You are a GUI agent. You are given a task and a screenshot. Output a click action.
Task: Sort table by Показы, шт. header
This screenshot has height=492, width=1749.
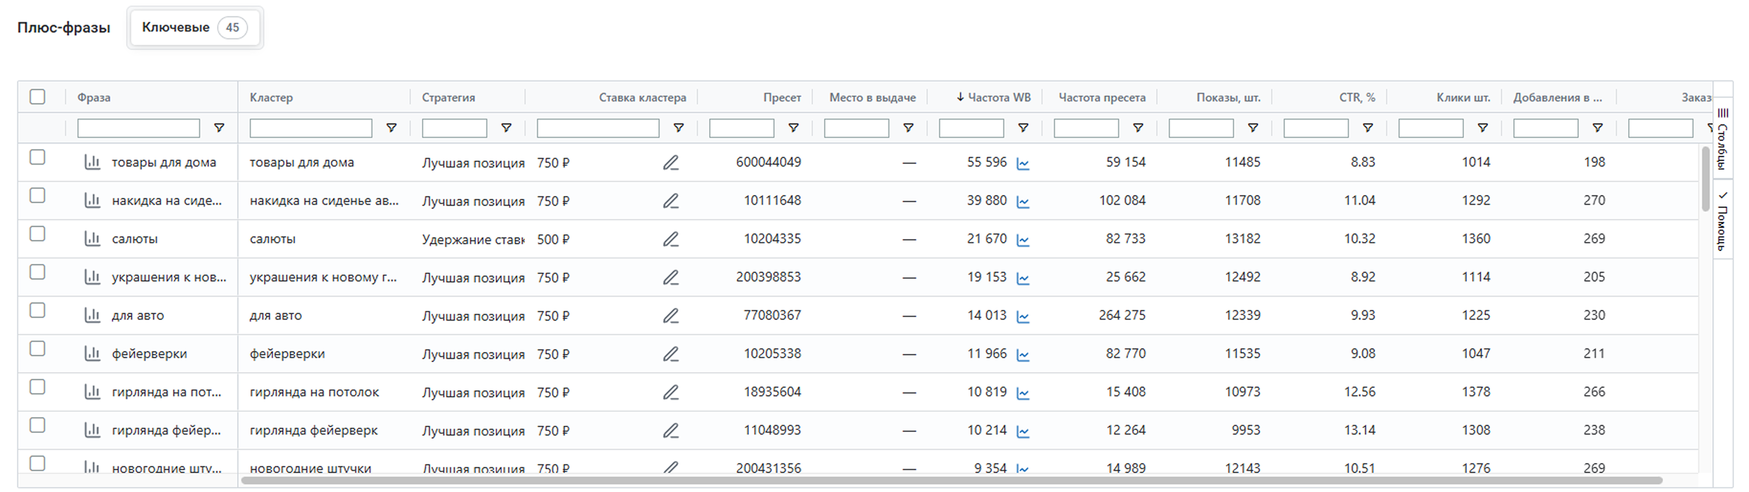point(1228,98)
